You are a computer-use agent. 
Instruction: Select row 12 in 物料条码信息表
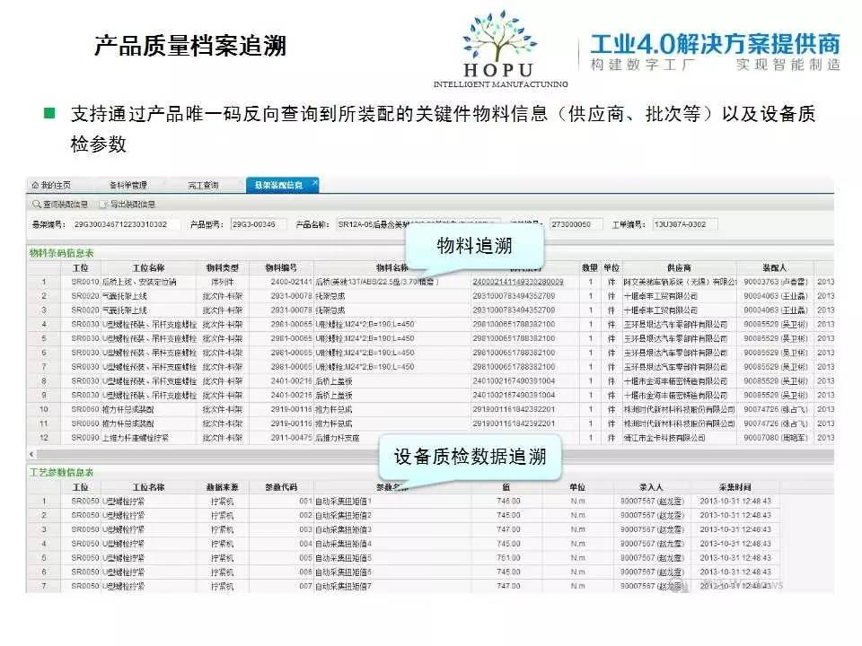pos(43,437)
